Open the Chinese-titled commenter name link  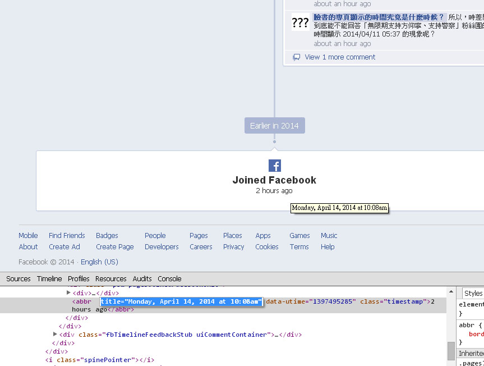click(379, 17)
